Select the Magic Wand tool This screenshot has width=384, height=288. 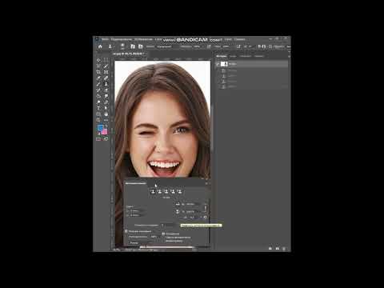pyautogui.click(x=106, y=66)
